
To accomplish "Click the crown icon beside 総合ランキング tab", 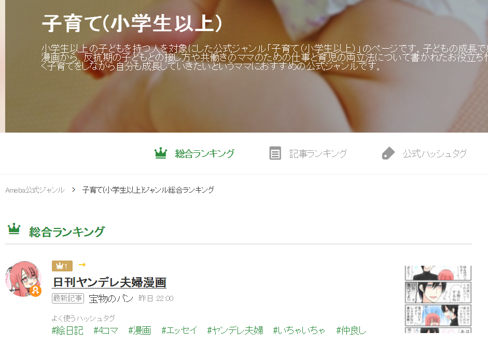I will (161, 153).
